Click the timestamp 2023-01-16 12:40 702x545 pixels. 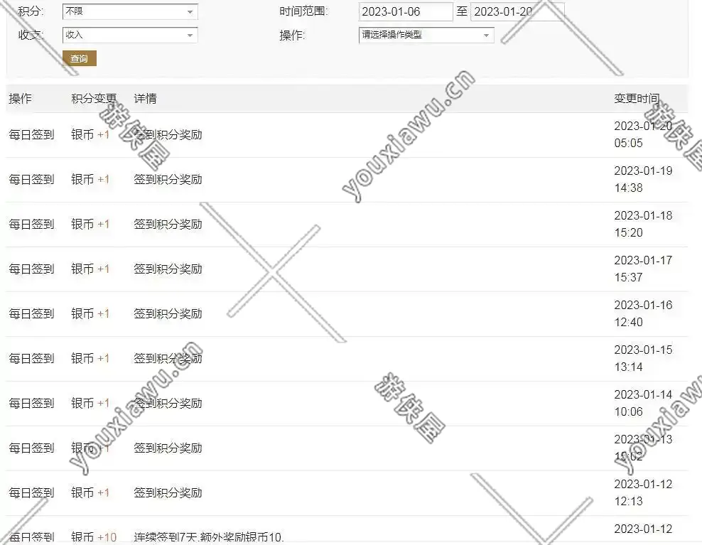(642, 313)
